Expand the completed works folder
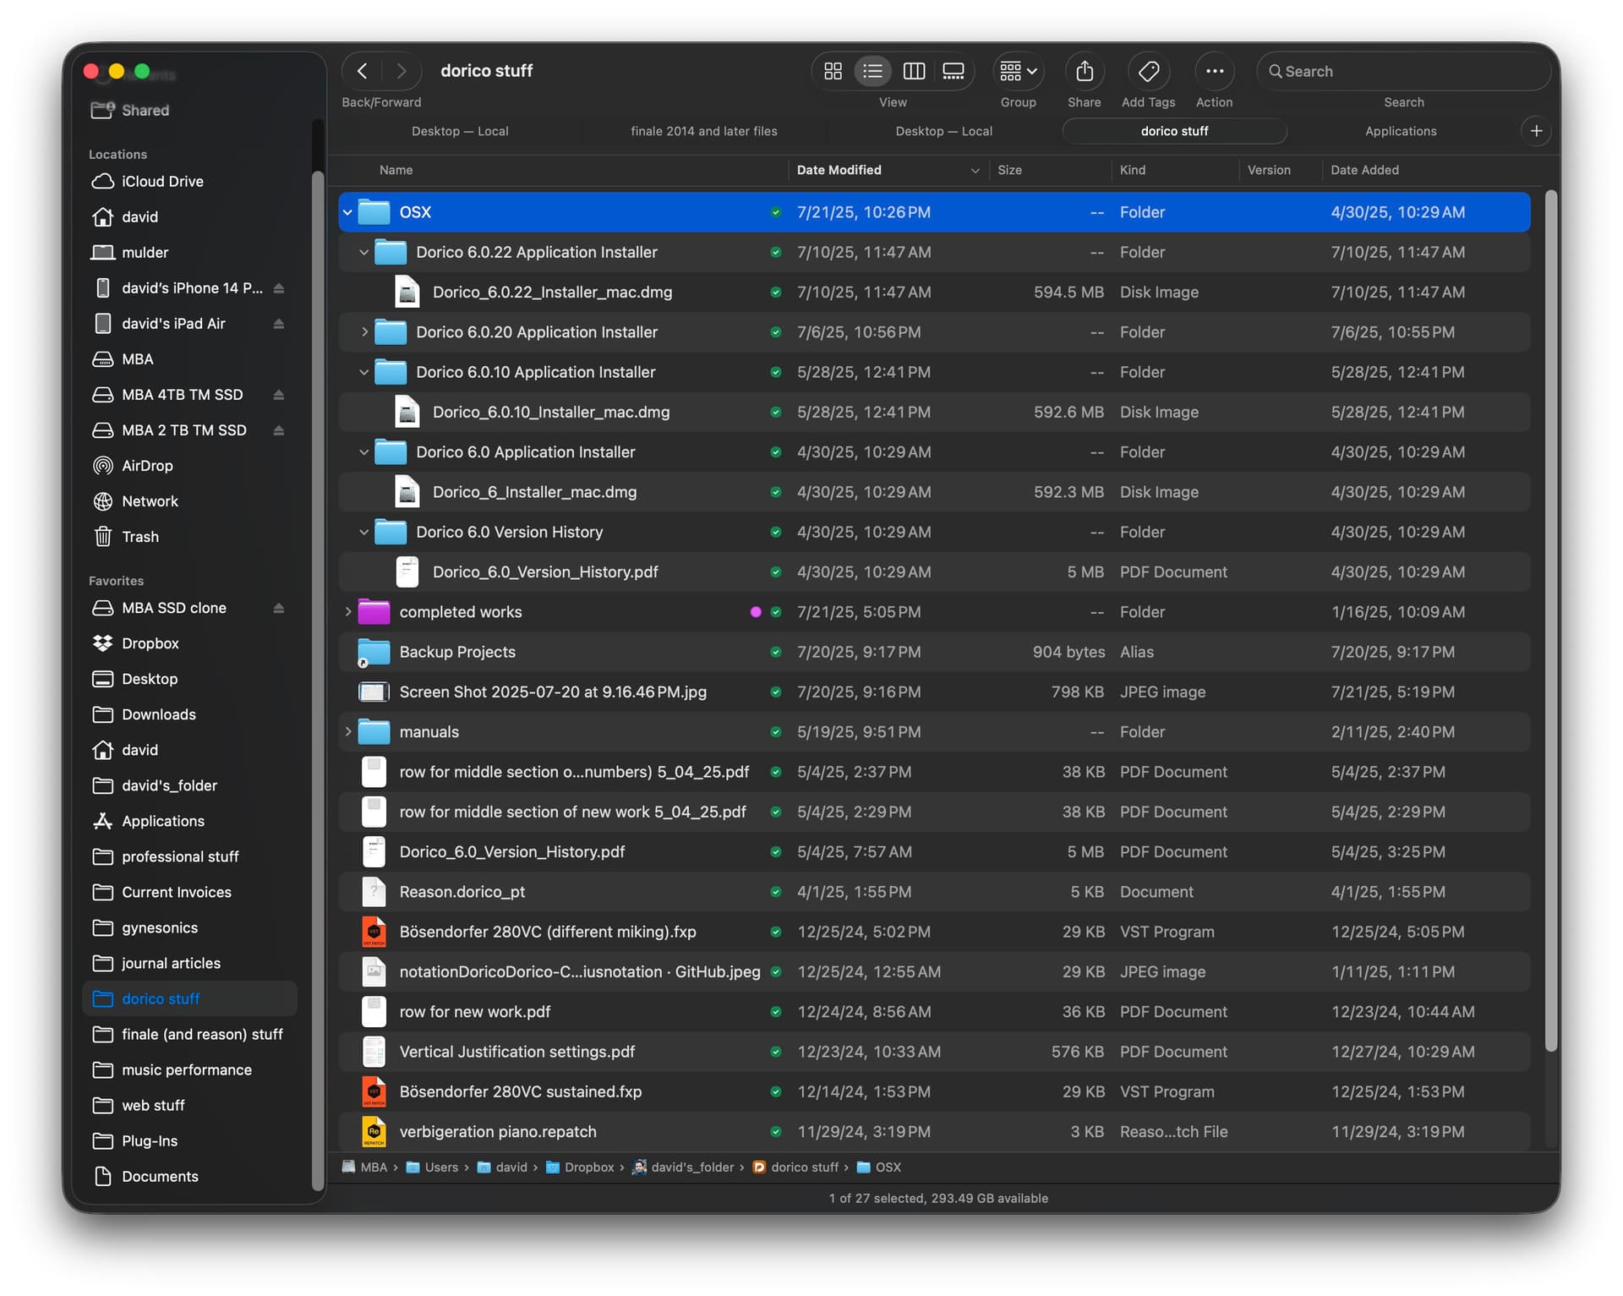Screen dimensions: 1623x1296 [347, 612]
